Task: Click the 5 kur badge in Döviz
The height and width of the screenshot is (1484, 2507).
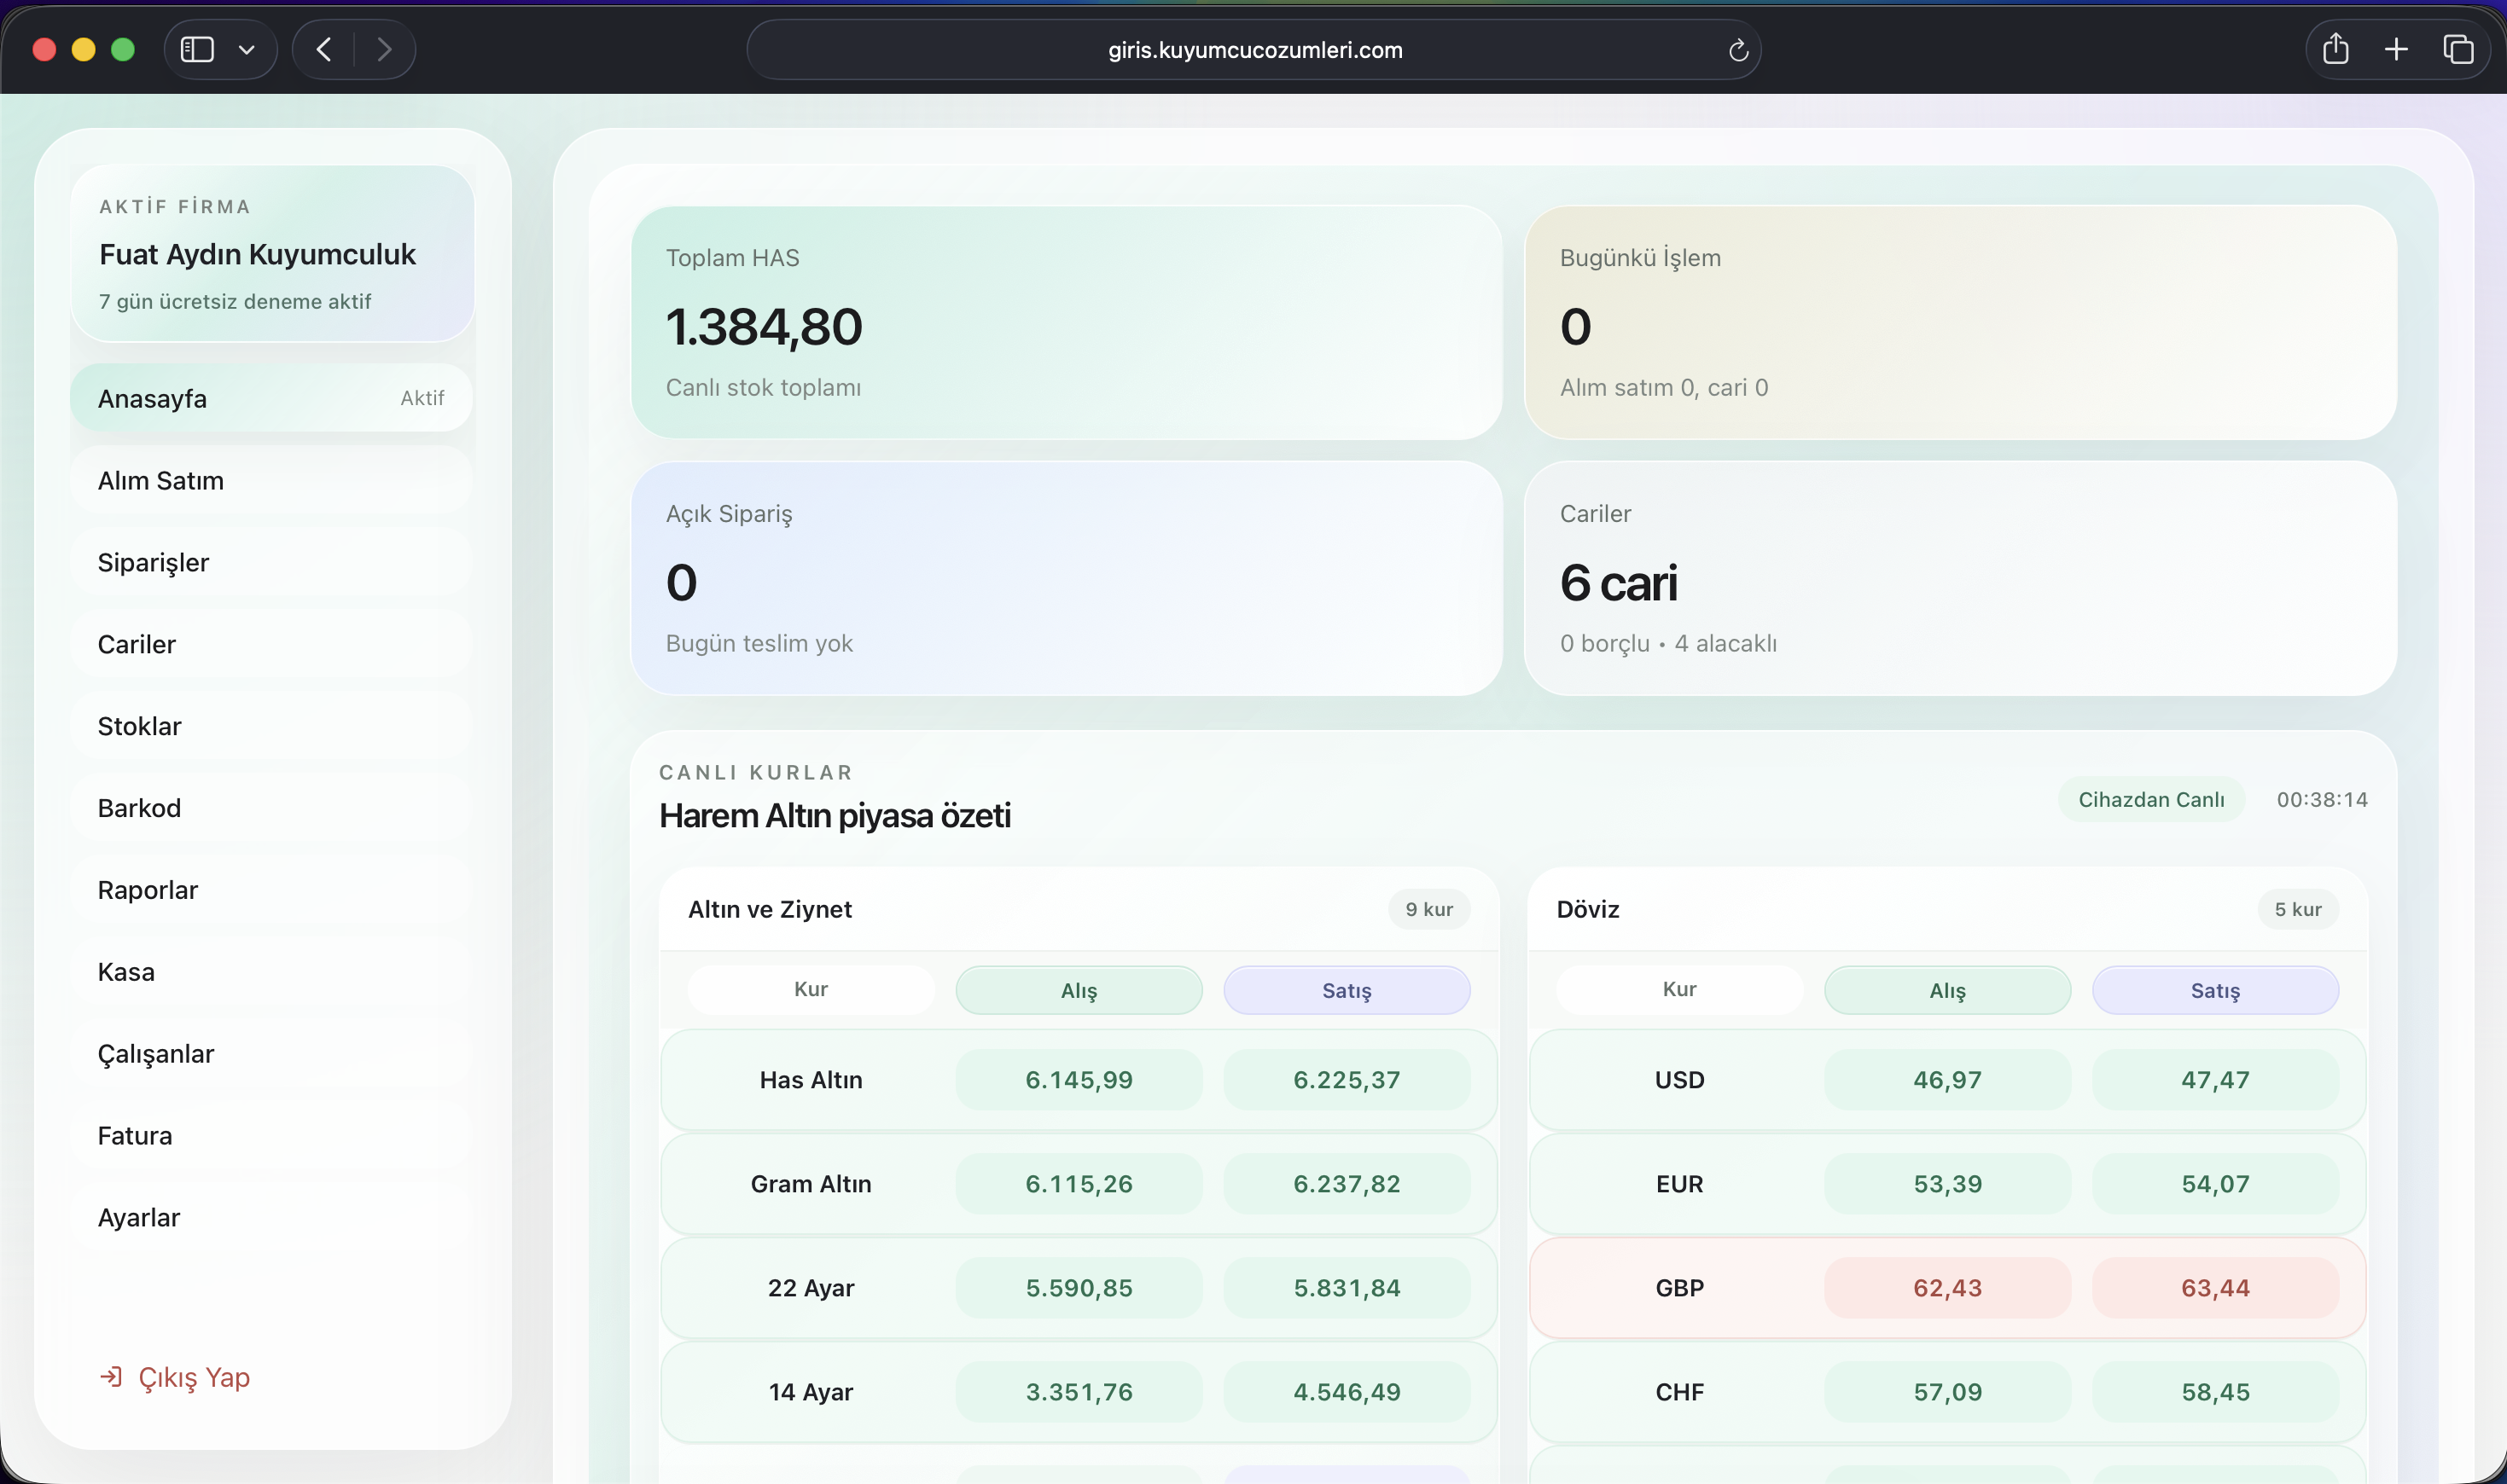Action: 2297,909
